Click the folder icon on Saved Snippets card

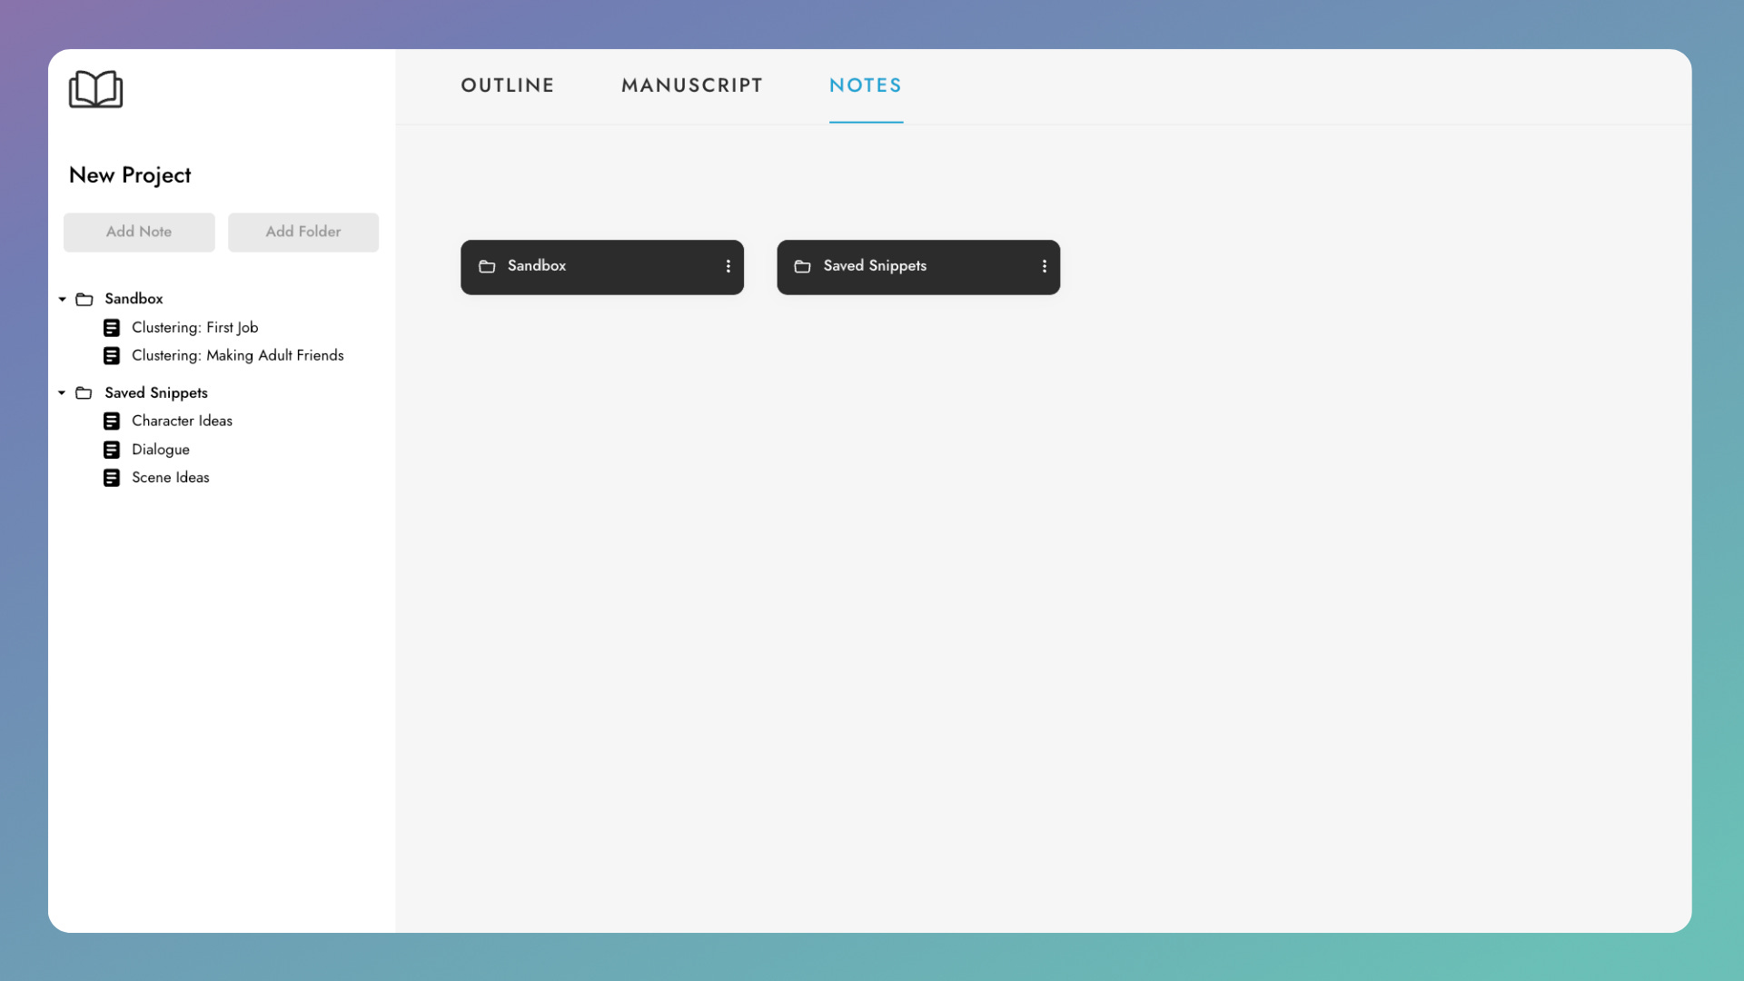click(x=802, y=266)
